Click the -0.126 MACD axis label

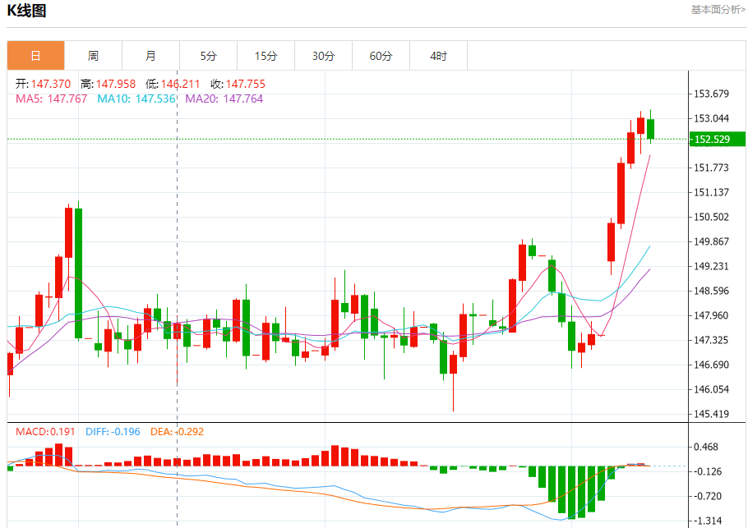pos(707,471)
